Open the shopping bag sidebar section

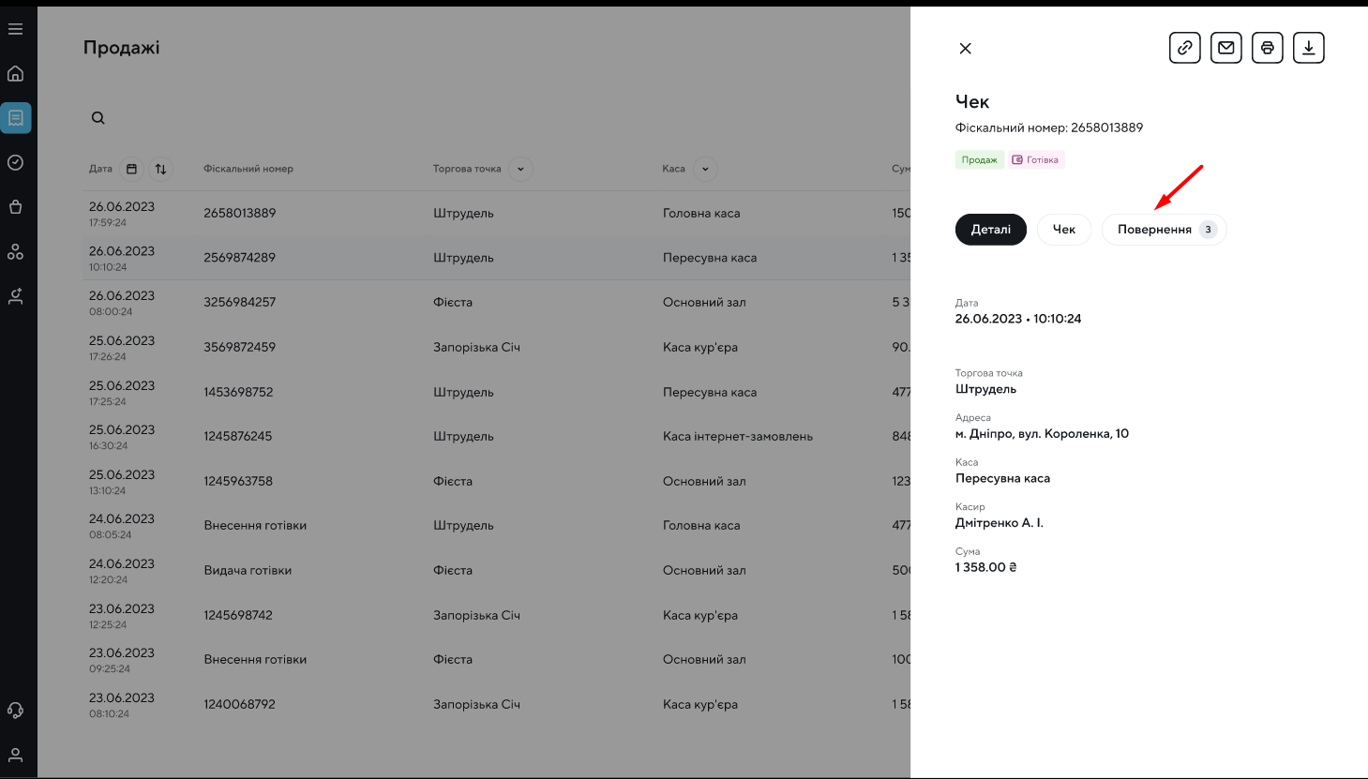point(16,207)
